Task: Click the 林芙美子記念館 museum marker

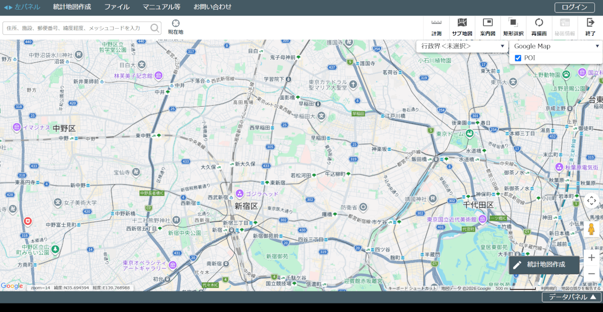Action: (x=158, y=76)
